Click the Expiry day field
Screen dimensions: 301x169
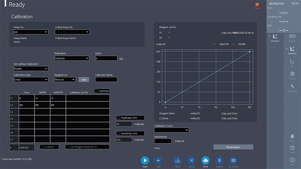pyautogui.click(x=106, y=58)
